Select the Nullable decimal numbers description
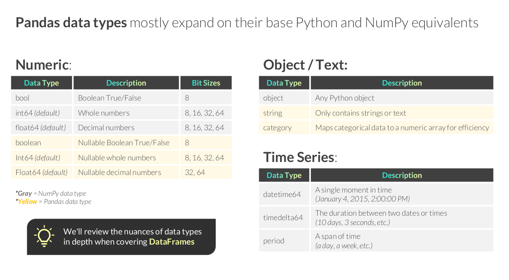509x280 pixels. pos(119,173)
